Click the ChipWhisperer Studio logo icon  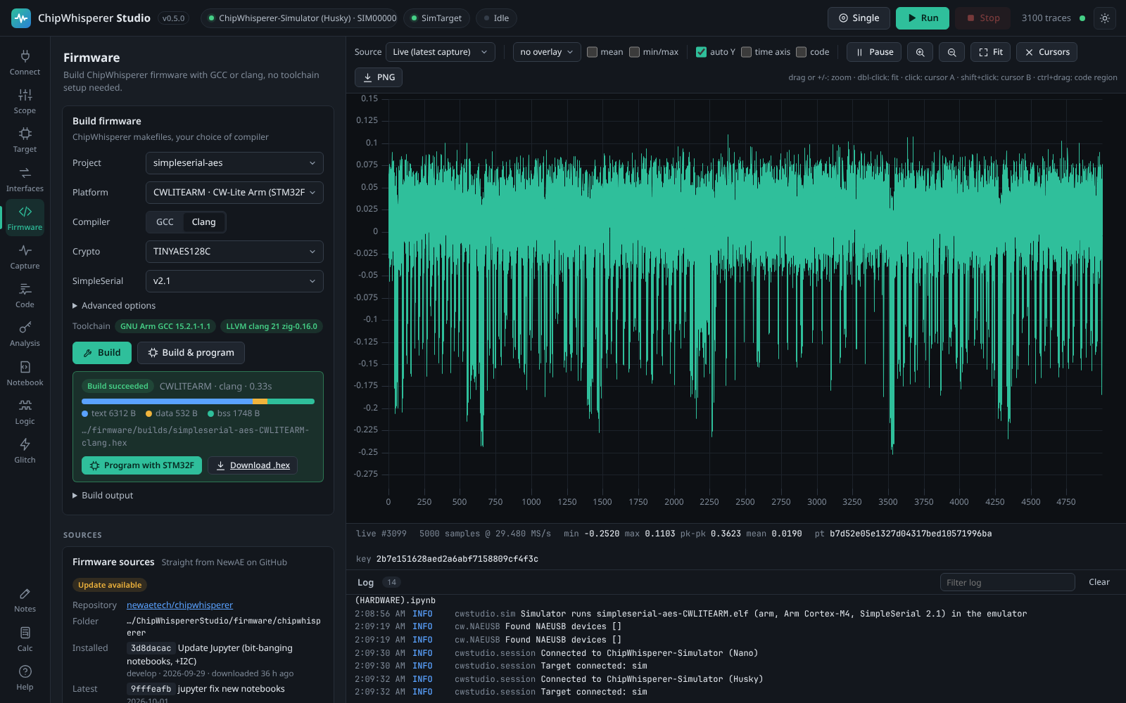(x=21, y=18)
